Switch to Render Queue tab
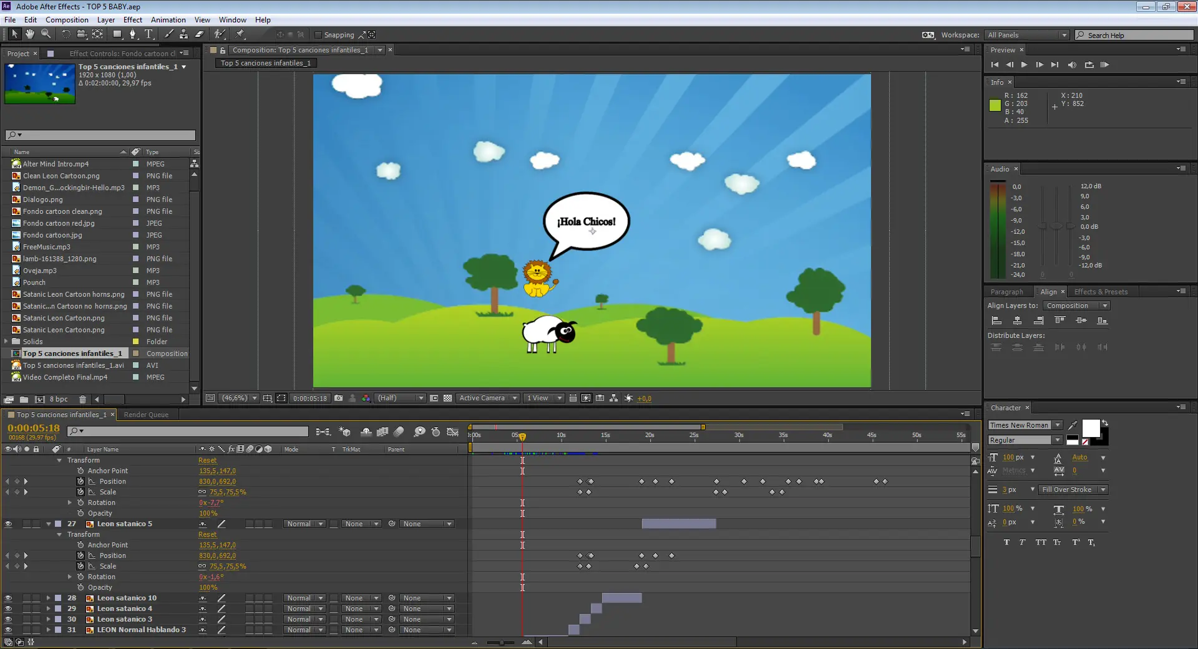This screenshot has height=649, width=1198. point(146,415)
